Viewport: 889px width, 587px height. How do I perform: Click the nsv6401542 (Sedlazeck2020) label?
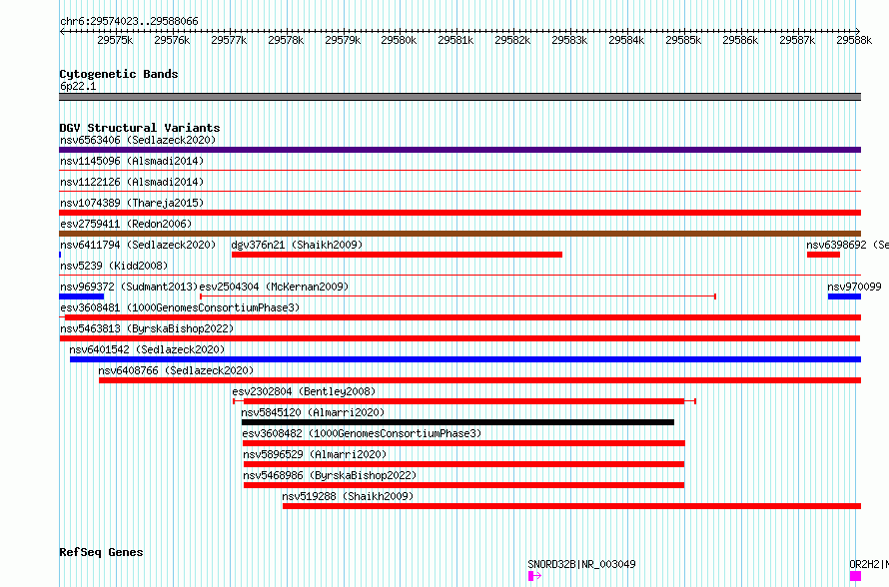147,349
